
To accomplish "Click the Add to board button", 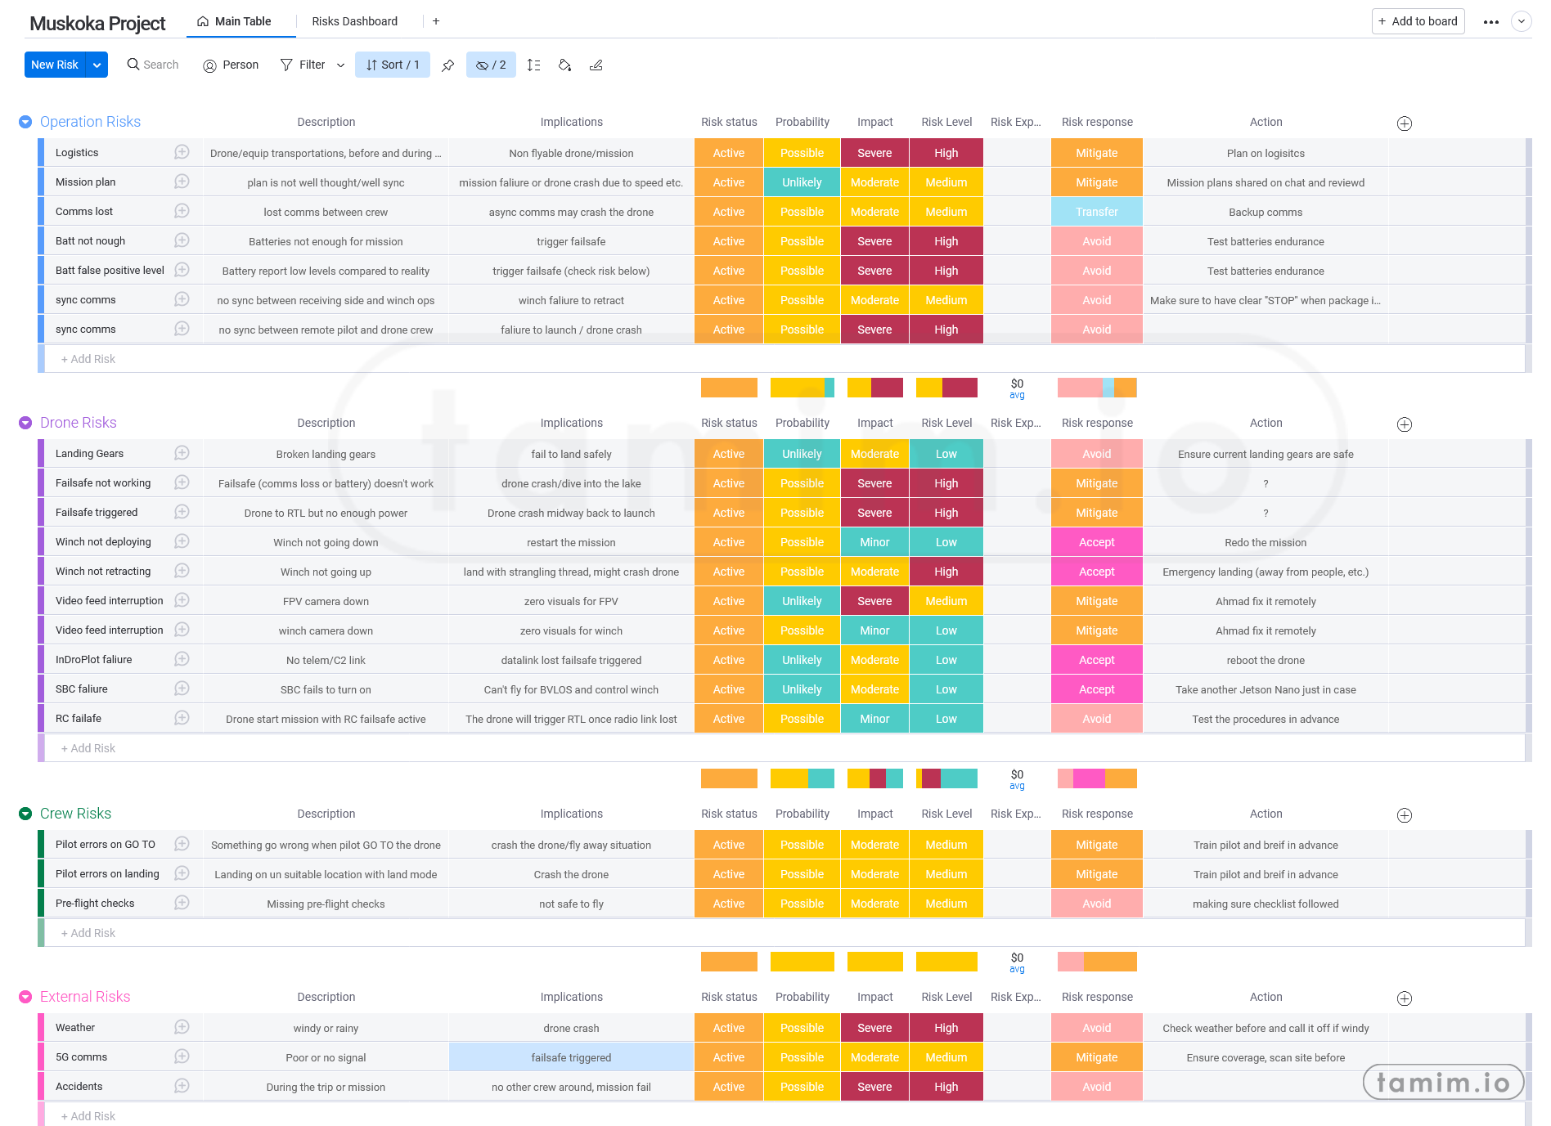I will click(1418, 21).
